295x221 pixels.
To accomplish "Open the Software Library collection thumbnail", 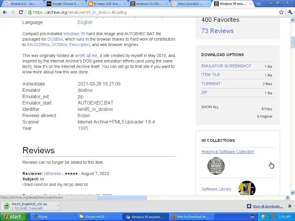I will point(247,188).
